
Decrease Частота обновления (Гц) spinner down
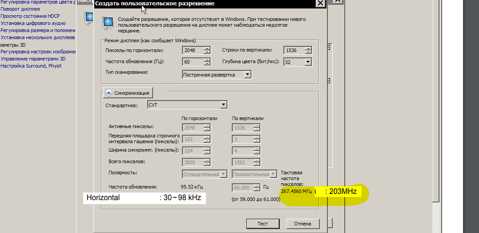click(x=207, y=64)
